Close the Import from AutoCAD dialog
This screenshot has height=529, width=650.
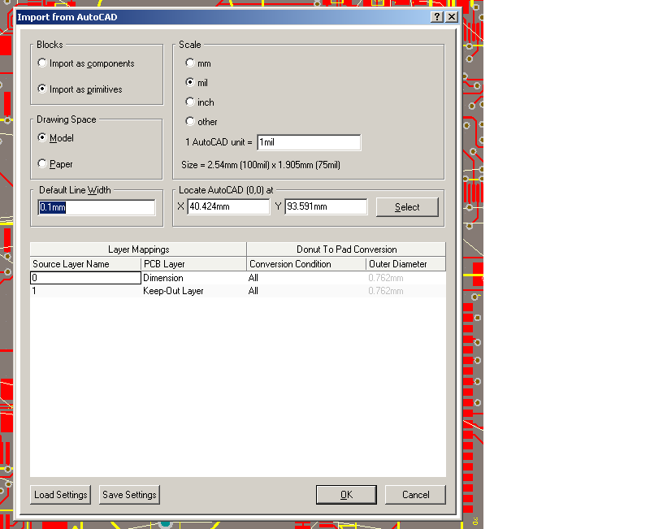(x=452, y=17)
